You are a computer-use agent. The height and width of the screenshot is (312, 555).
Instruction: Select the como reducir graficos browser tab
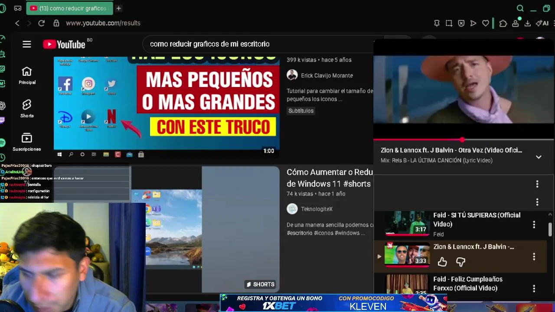(69, 8)
